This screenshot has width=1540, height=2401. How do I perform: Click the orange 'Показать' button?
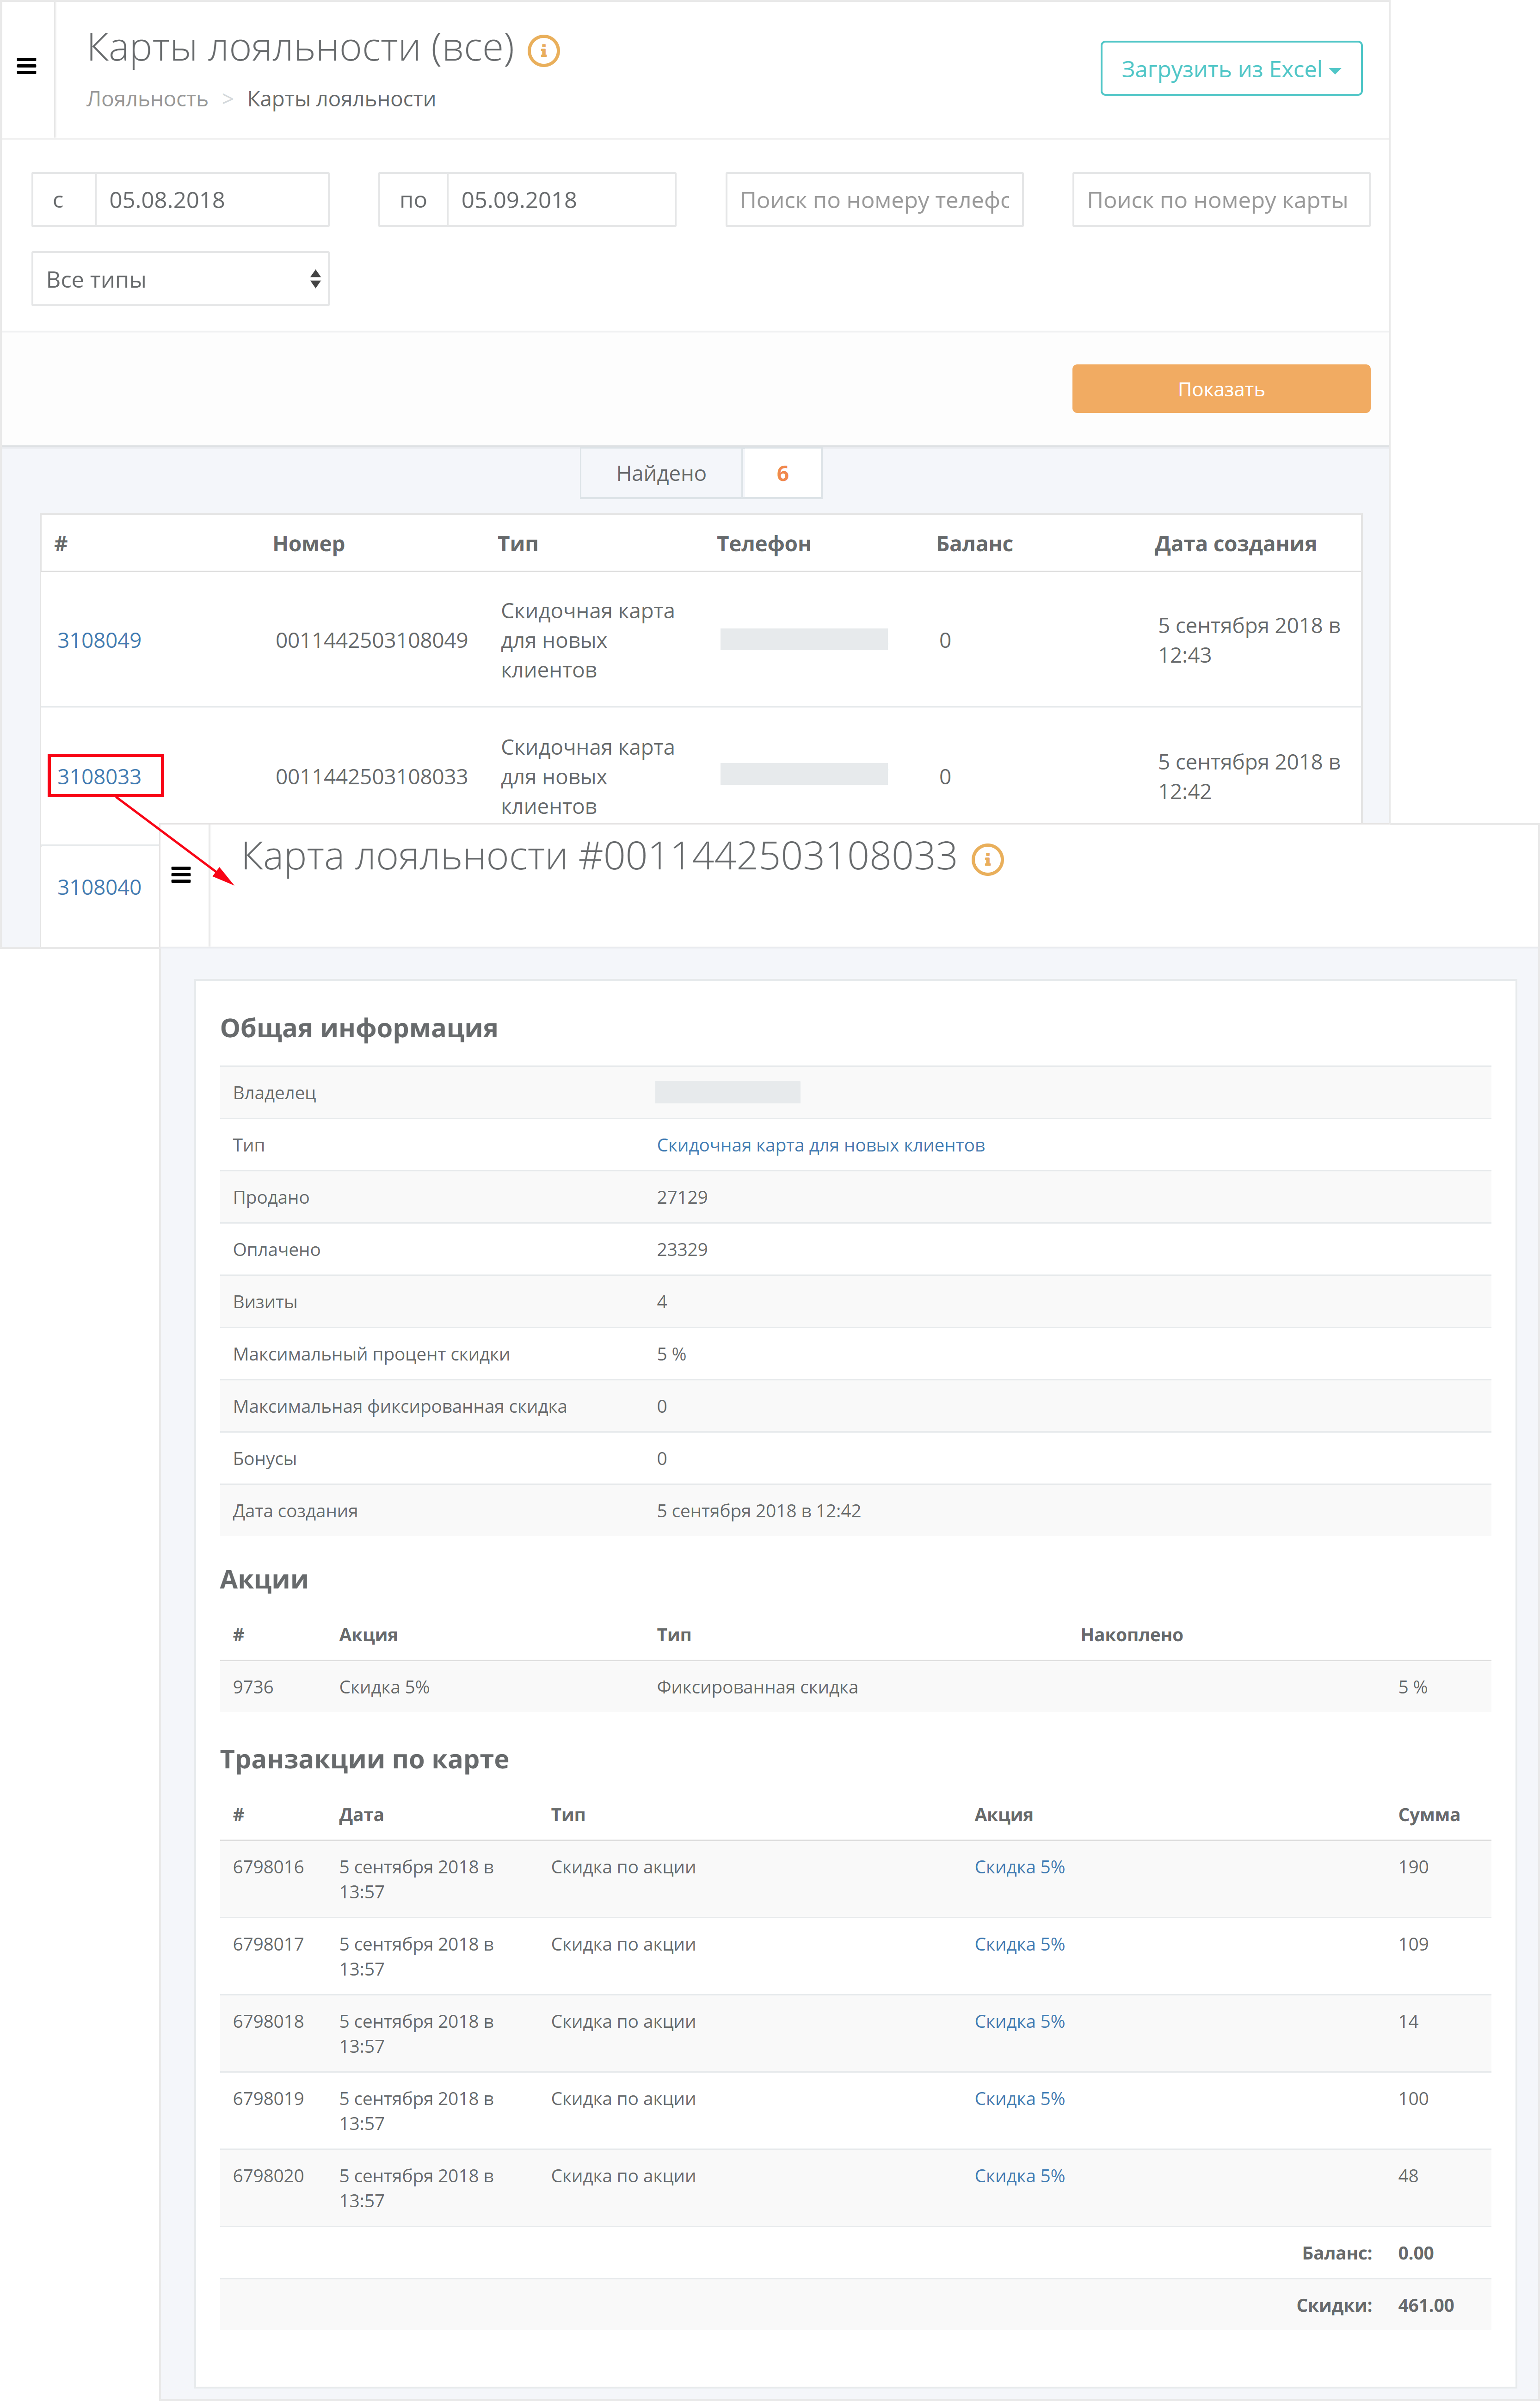click(1221, 389)
